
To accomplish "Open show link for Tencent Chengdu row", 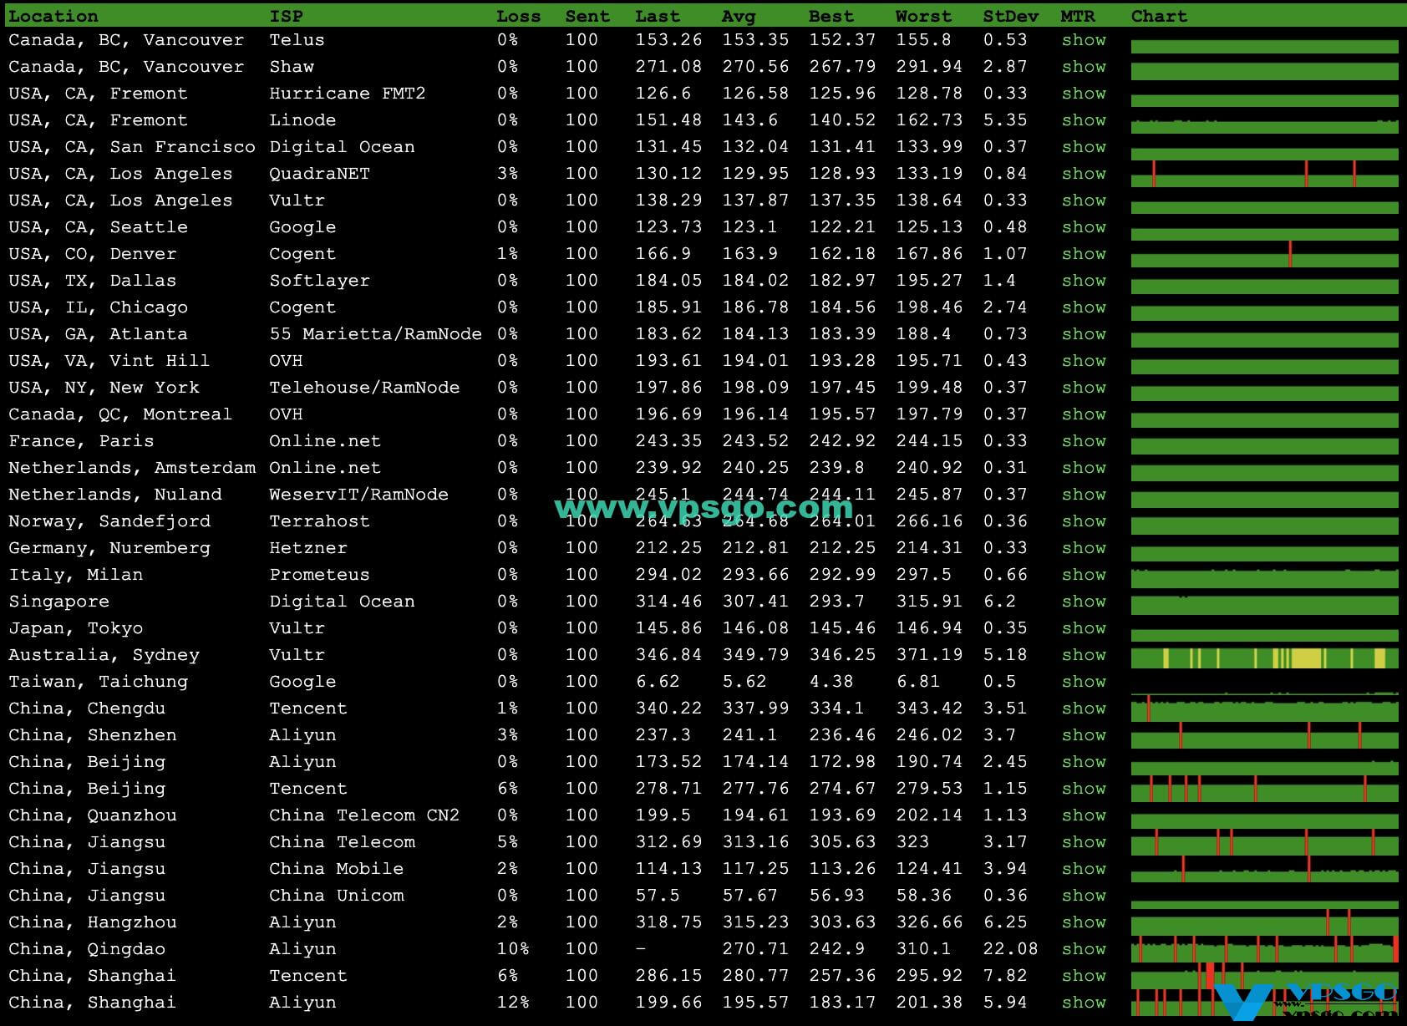I will coord(1084,709).
